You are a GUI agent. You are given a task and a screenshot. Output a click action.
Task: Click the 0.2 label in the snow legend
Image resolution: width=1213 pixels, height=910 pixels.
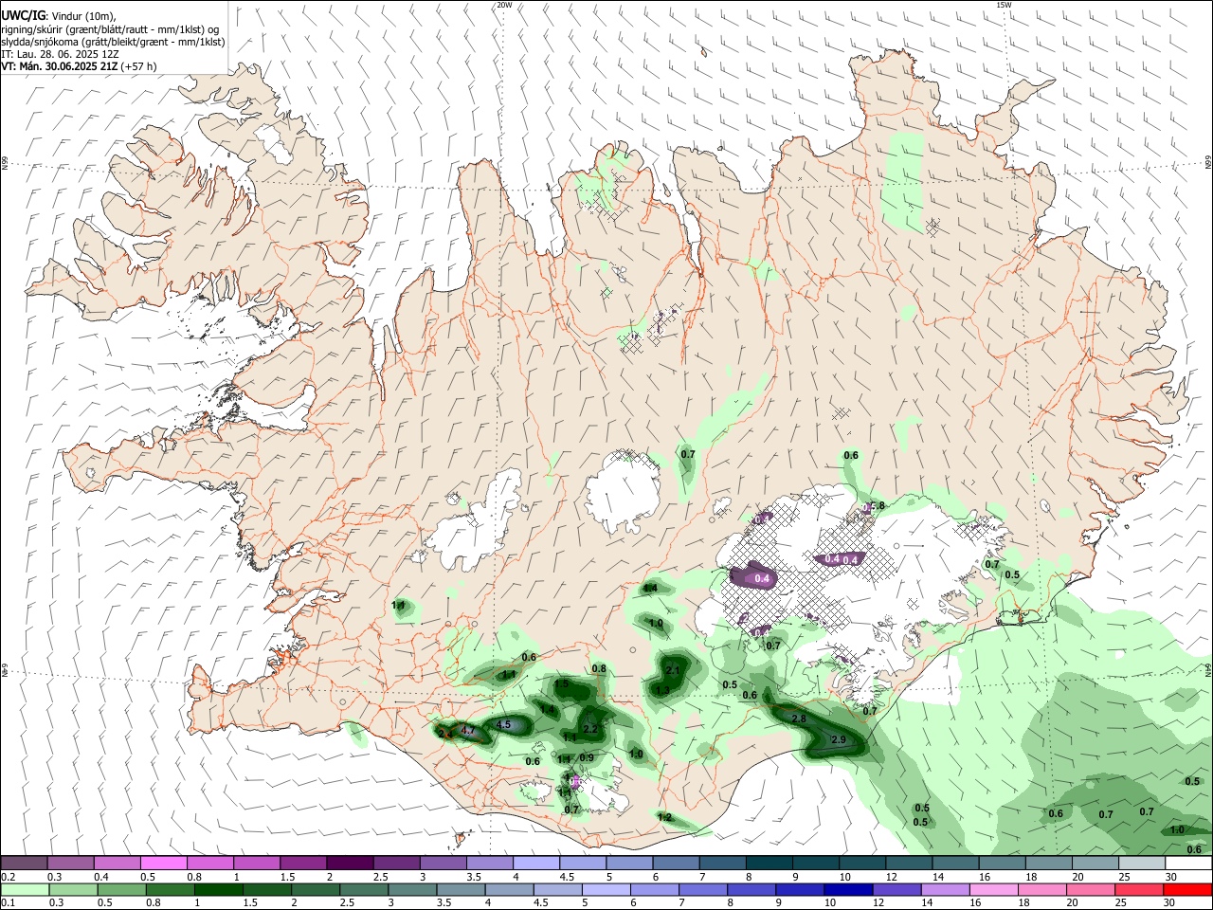(8, 877)
